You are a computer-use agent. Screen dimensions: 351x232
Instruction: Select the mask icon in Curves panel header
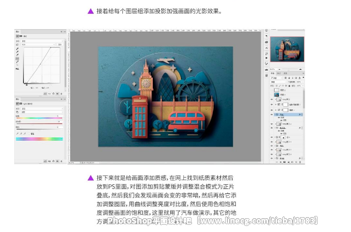21,36
